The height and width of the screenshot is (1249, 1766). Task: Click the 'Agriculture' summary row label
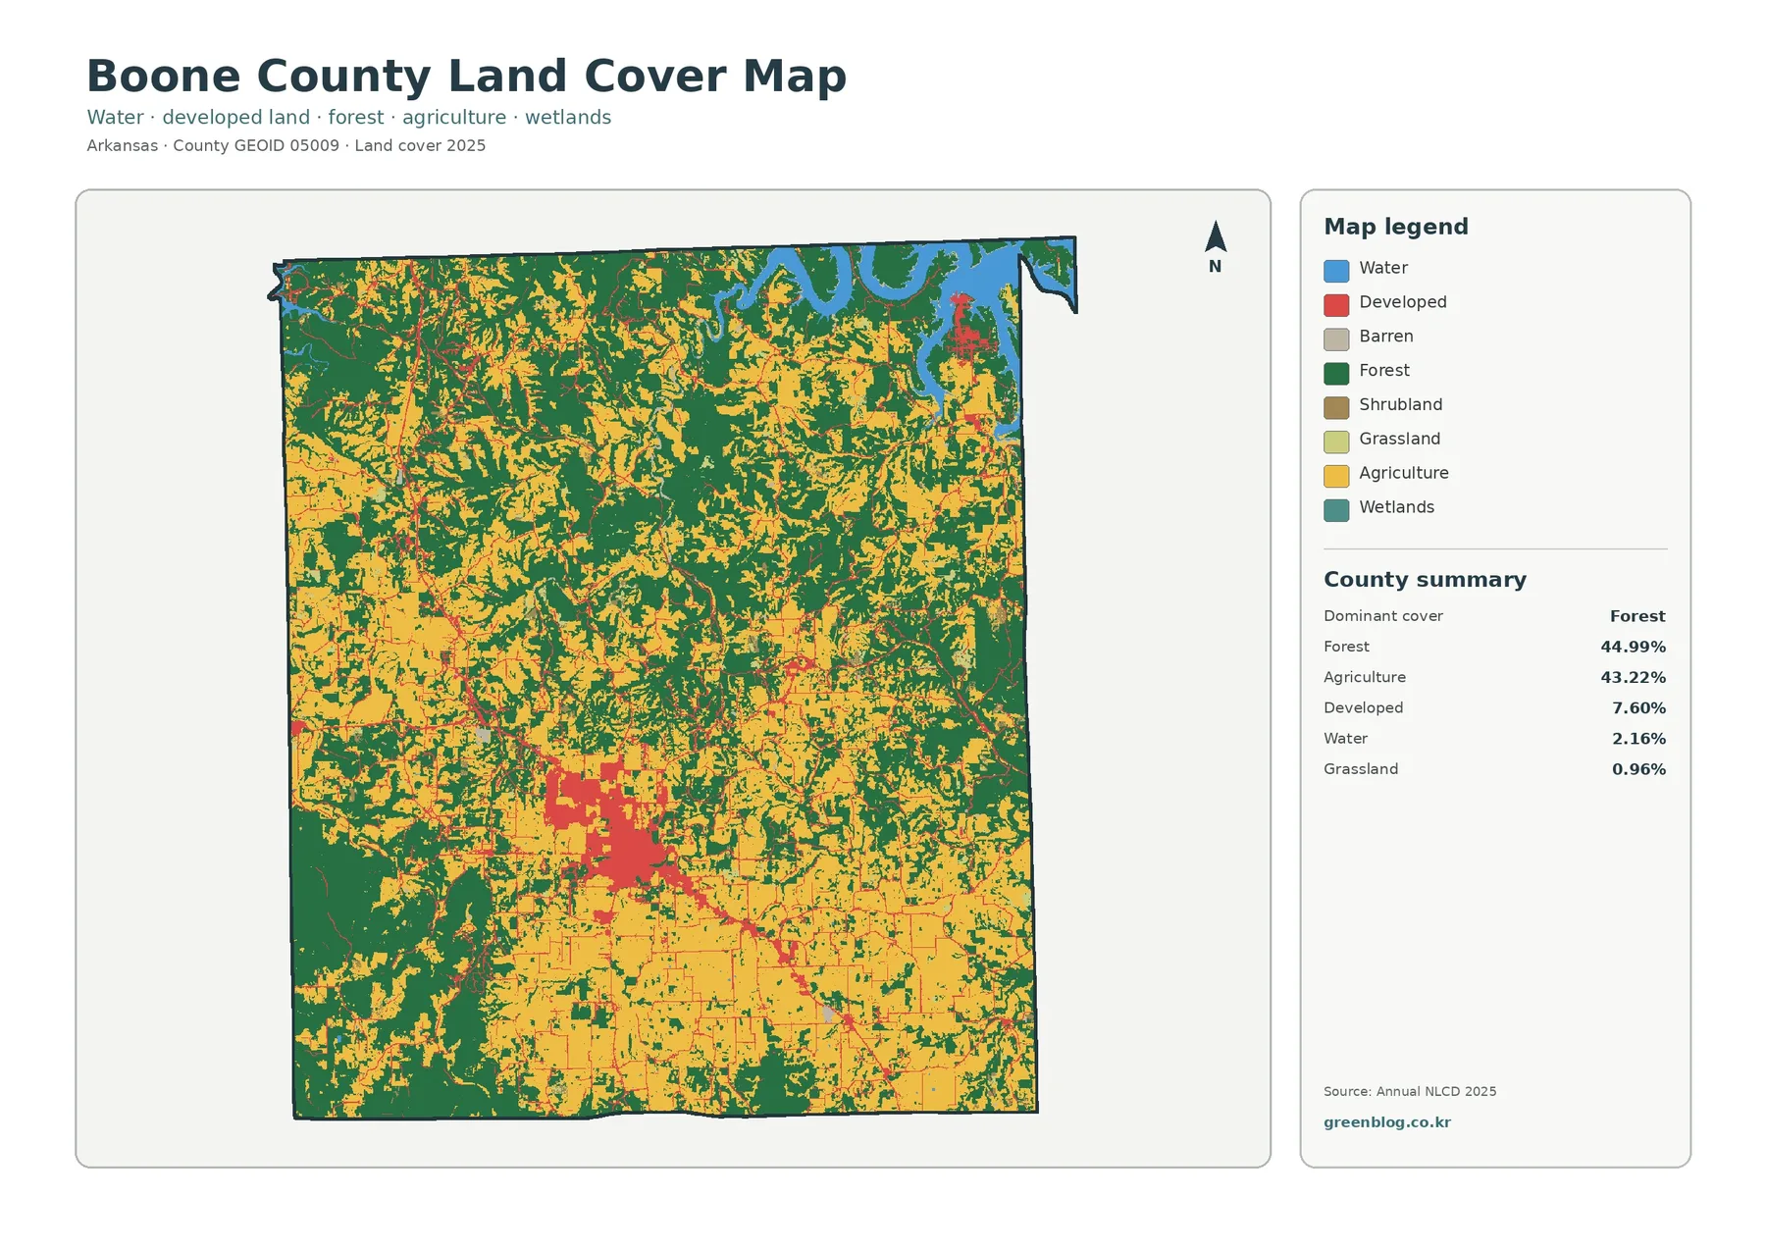tap(1365, 677)
